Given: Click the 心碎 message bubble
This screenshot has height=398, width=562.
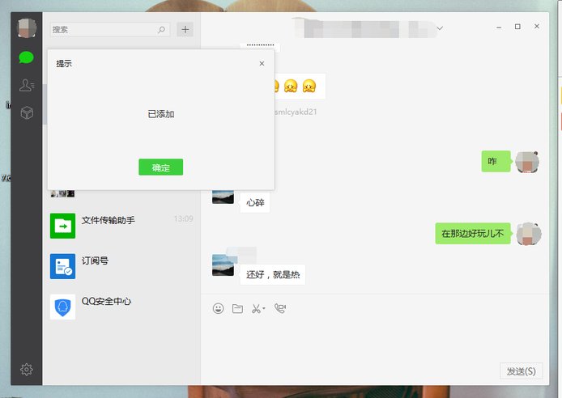Looking at the screenshot, I should pos(255,202).
